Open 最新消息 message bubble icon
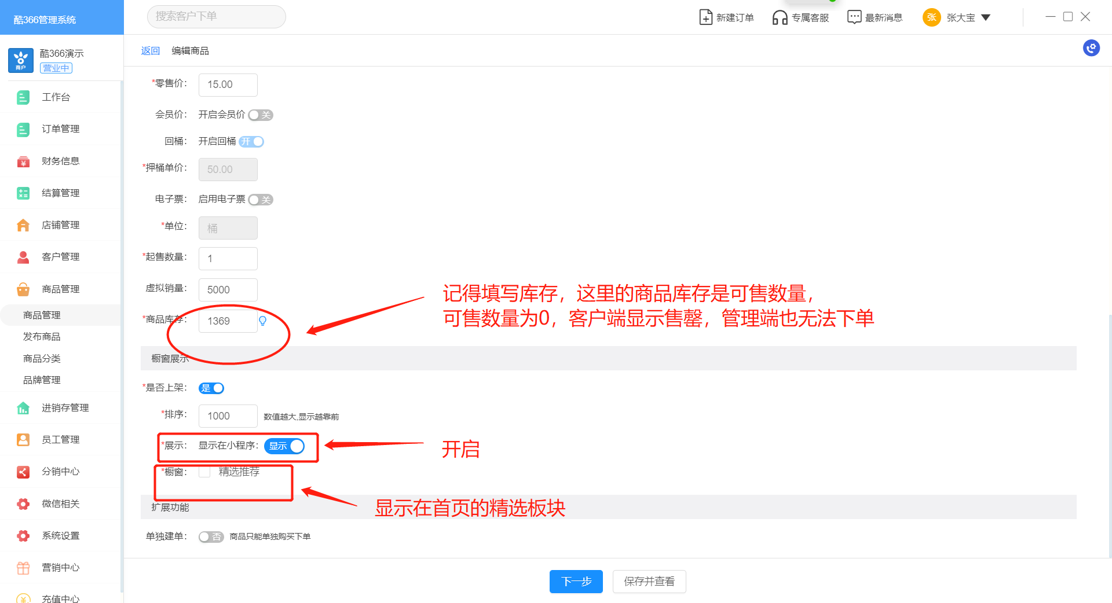The height and width of the screenshot is (603, 1112). click(854, 17)
